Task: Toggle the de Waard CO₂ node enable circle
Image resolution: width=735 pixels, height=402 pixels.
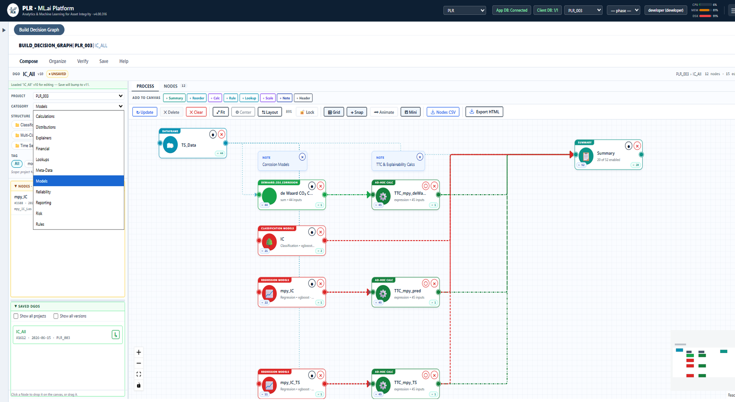Action: tap(311, 186)
